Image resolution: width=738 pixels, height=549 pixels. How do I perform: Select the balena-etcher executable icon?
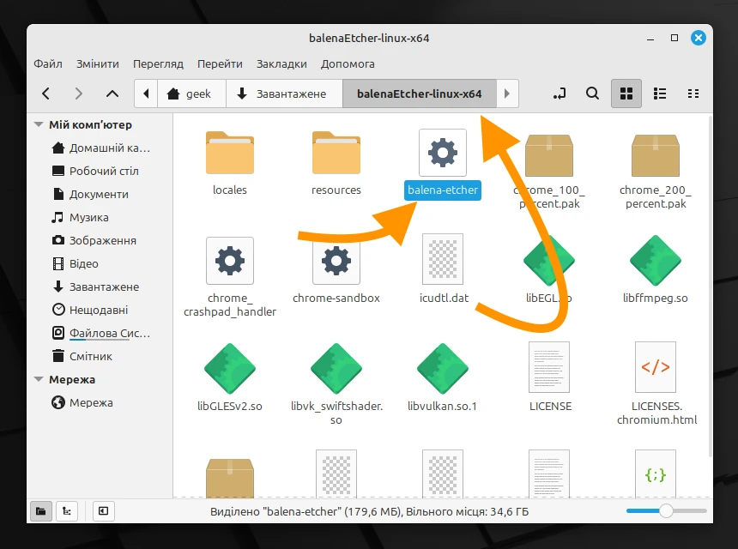point(443,153)
